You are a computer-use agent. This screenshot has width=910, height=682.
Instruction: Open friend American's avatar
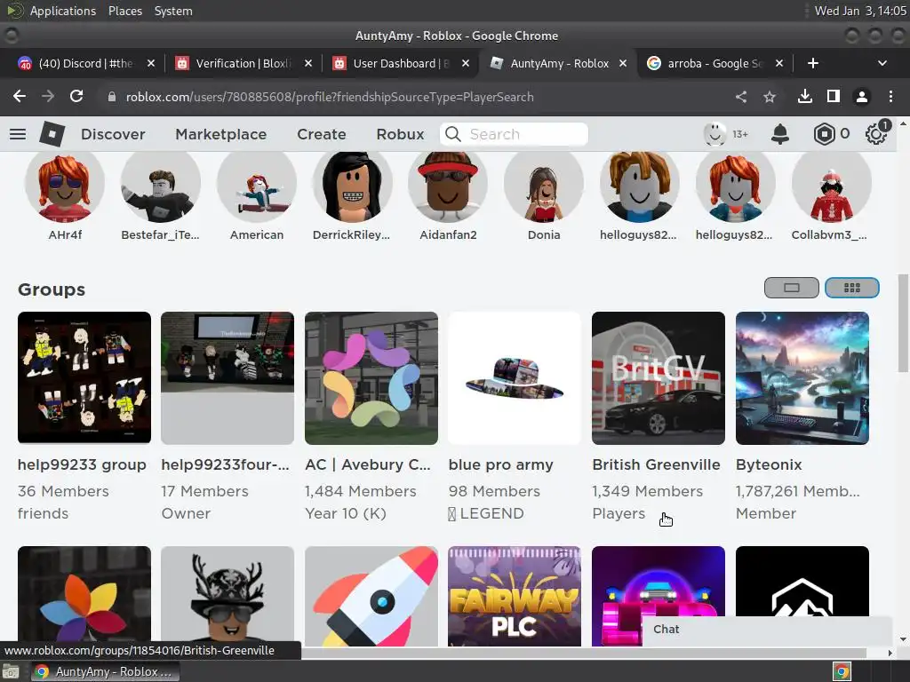click(x=257, y=186)
